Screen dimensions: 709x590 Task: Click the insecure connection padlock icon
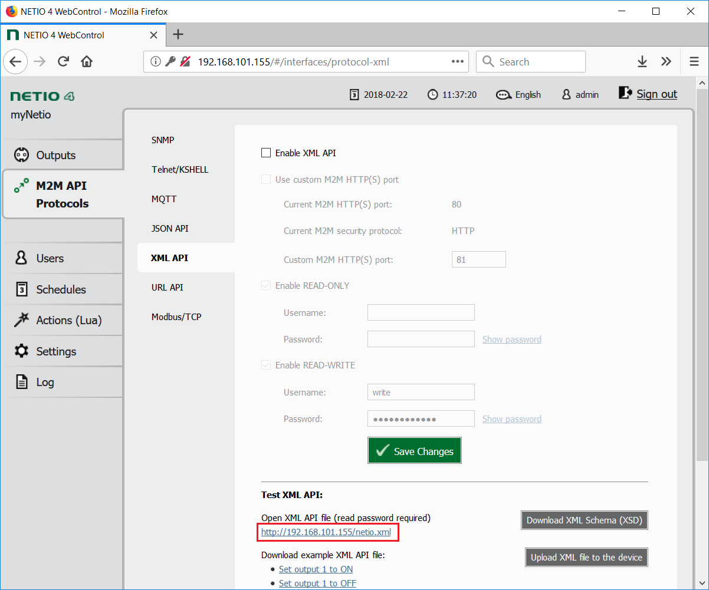click(x=185, y=61)
